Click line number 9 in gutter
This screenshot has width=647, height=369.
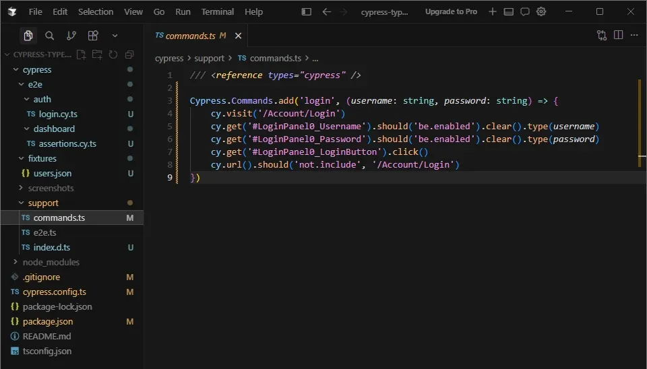(x=170, y=177)
